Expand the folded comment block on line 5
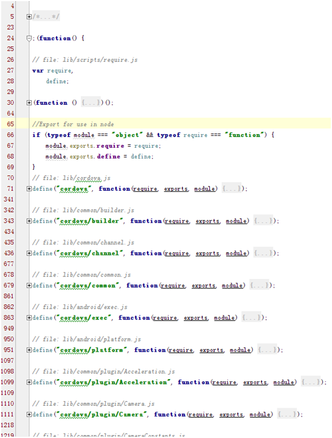 tap(29, 17)
